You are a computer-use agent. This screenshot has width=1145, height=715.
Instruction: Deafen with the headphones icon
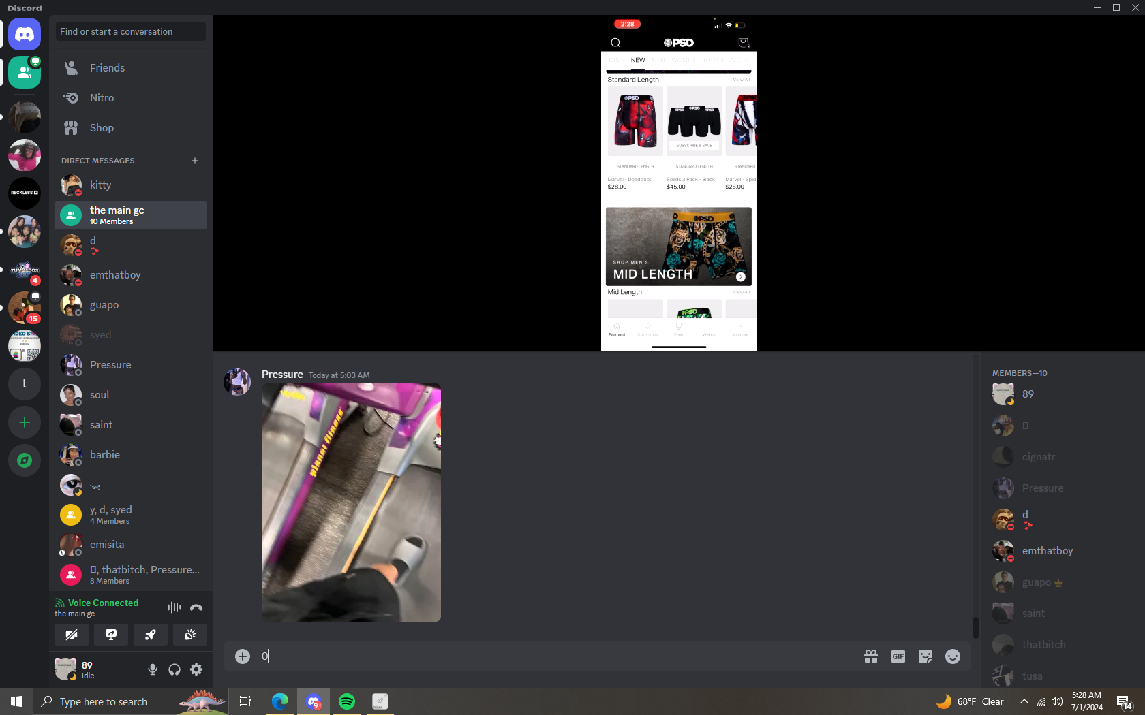click(174, 669)
